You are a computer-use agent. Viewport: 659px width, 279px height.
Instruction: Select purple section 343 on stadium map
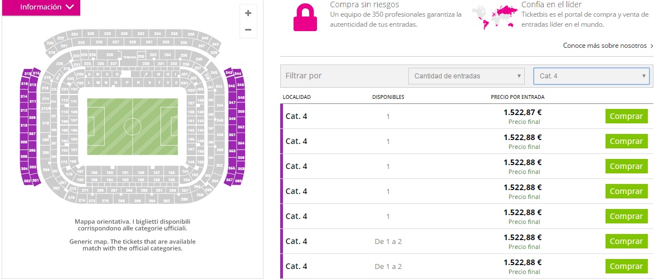228,72
